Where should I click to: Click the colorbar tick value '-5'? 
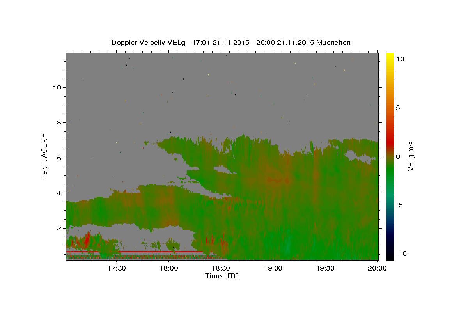tap(399, 205)
